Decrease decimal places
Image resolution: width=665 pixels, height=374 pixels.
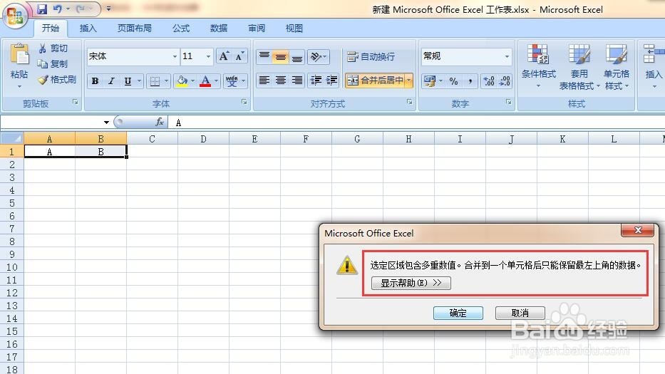click(505, 81)
